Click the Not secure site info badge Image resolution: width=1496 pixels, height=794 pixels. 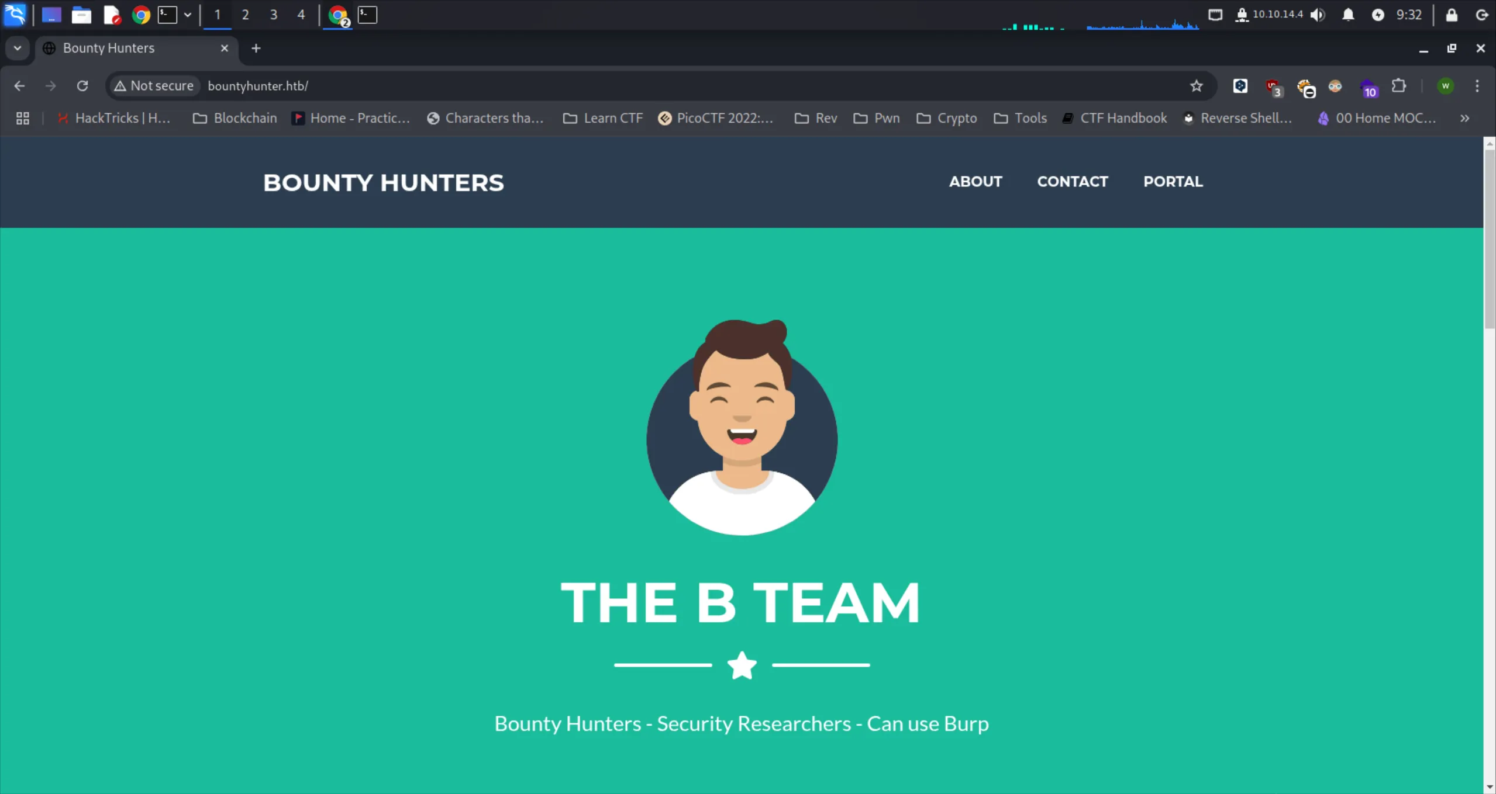[154, 86]
